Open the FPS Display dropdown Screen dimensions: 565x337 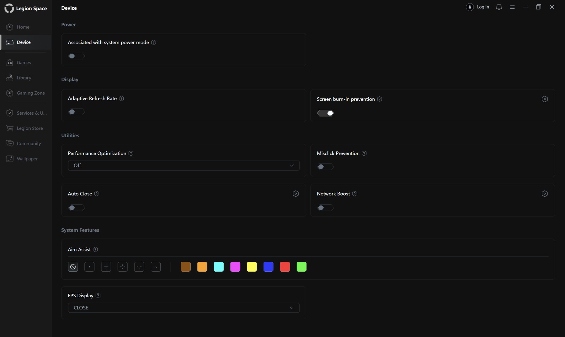(x=184, y=308)
